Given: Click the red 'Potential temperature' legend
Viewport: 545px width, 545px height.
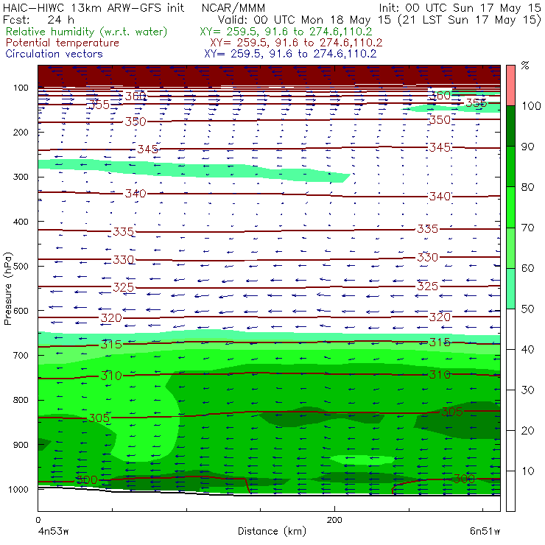Looking at the screenshot, I should tap(63, 43).
